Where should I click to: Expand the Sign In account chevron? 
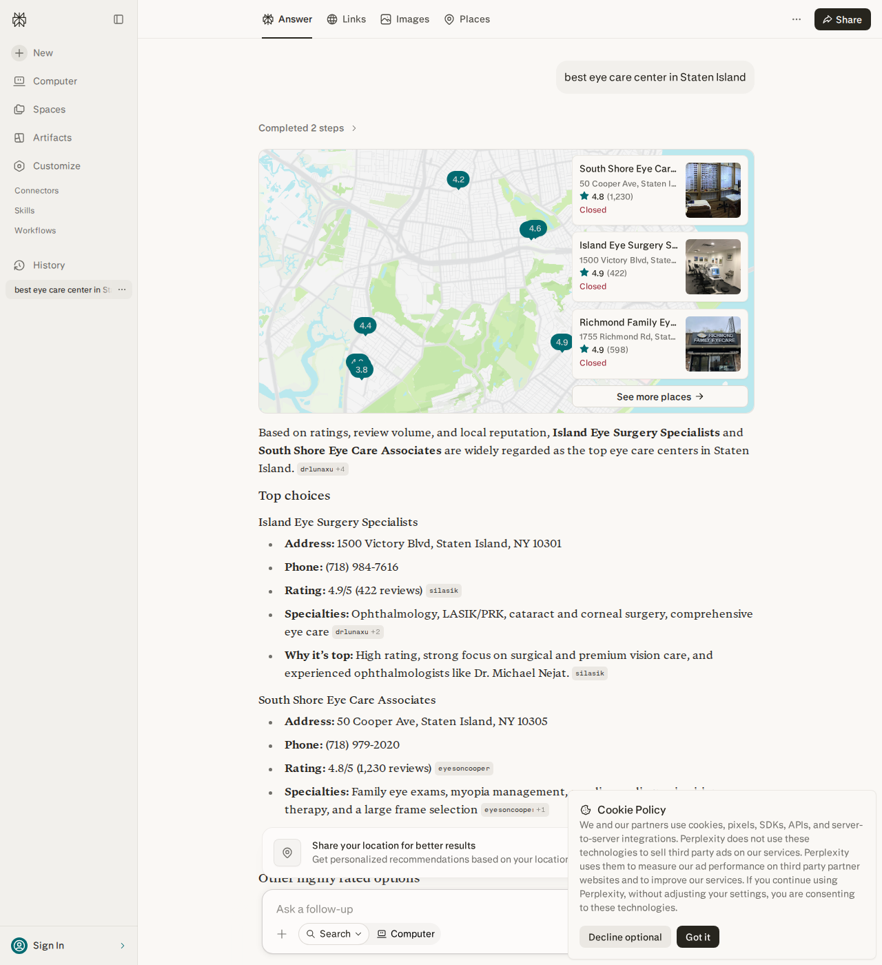123,946
